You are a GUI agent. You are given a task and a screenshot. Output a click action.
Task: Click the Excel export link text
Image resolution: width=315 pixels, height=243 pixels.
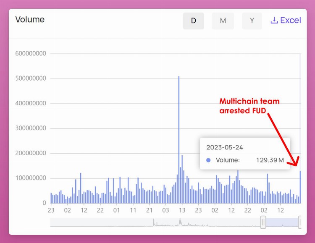click(x=290, y=21)
